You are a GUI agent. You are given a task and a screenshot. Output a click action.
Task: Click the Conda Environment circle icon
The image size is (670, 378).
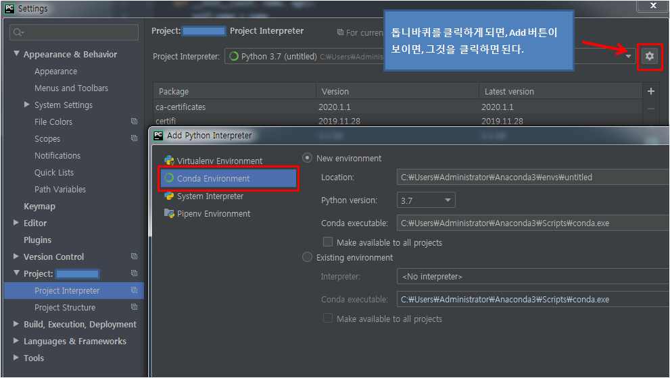tap(169, 178)
